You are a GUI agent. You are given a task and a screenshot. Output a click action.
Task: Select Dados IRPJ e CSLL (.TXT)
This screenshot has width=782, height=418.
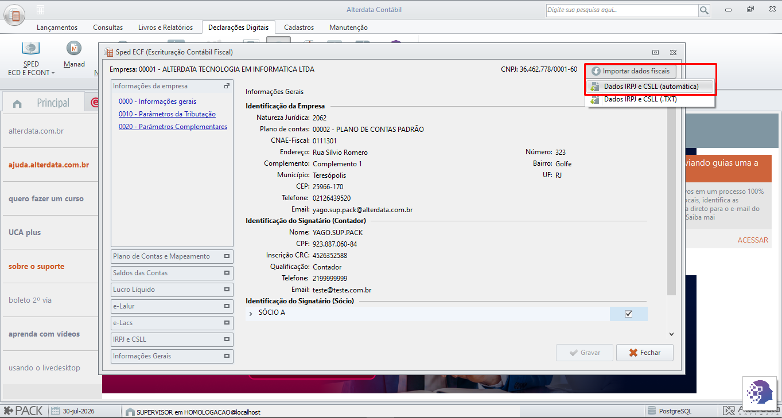point(650,99)
